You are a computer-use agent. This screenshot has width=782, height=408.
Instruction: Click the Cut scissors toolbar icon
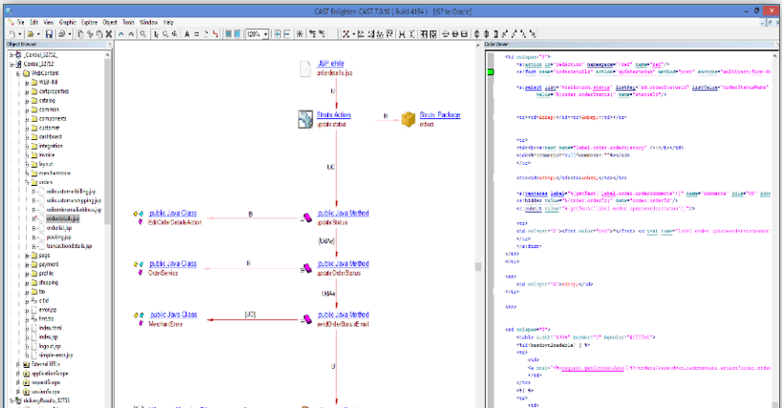pyautogui.click(x=91, y=34)
